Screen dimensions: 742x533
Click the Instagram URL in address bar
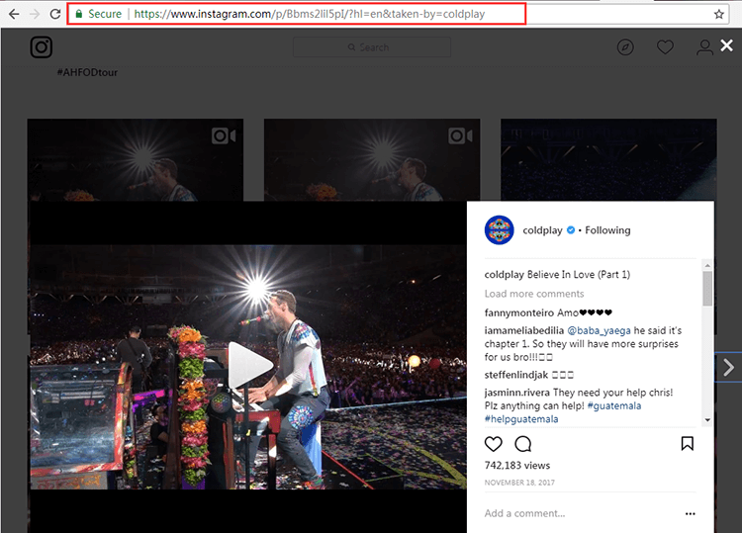click(310, 14)
